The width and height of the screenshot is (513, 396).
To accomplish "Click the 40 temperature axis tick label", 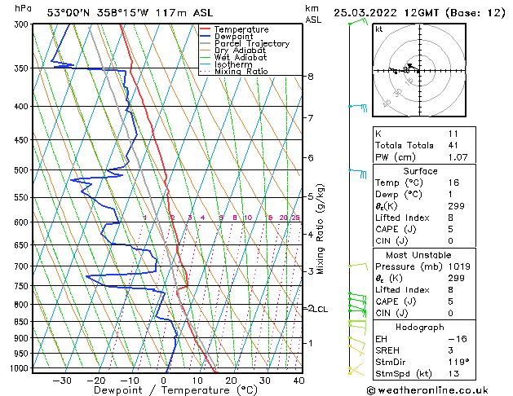I will tap(299, 381).
